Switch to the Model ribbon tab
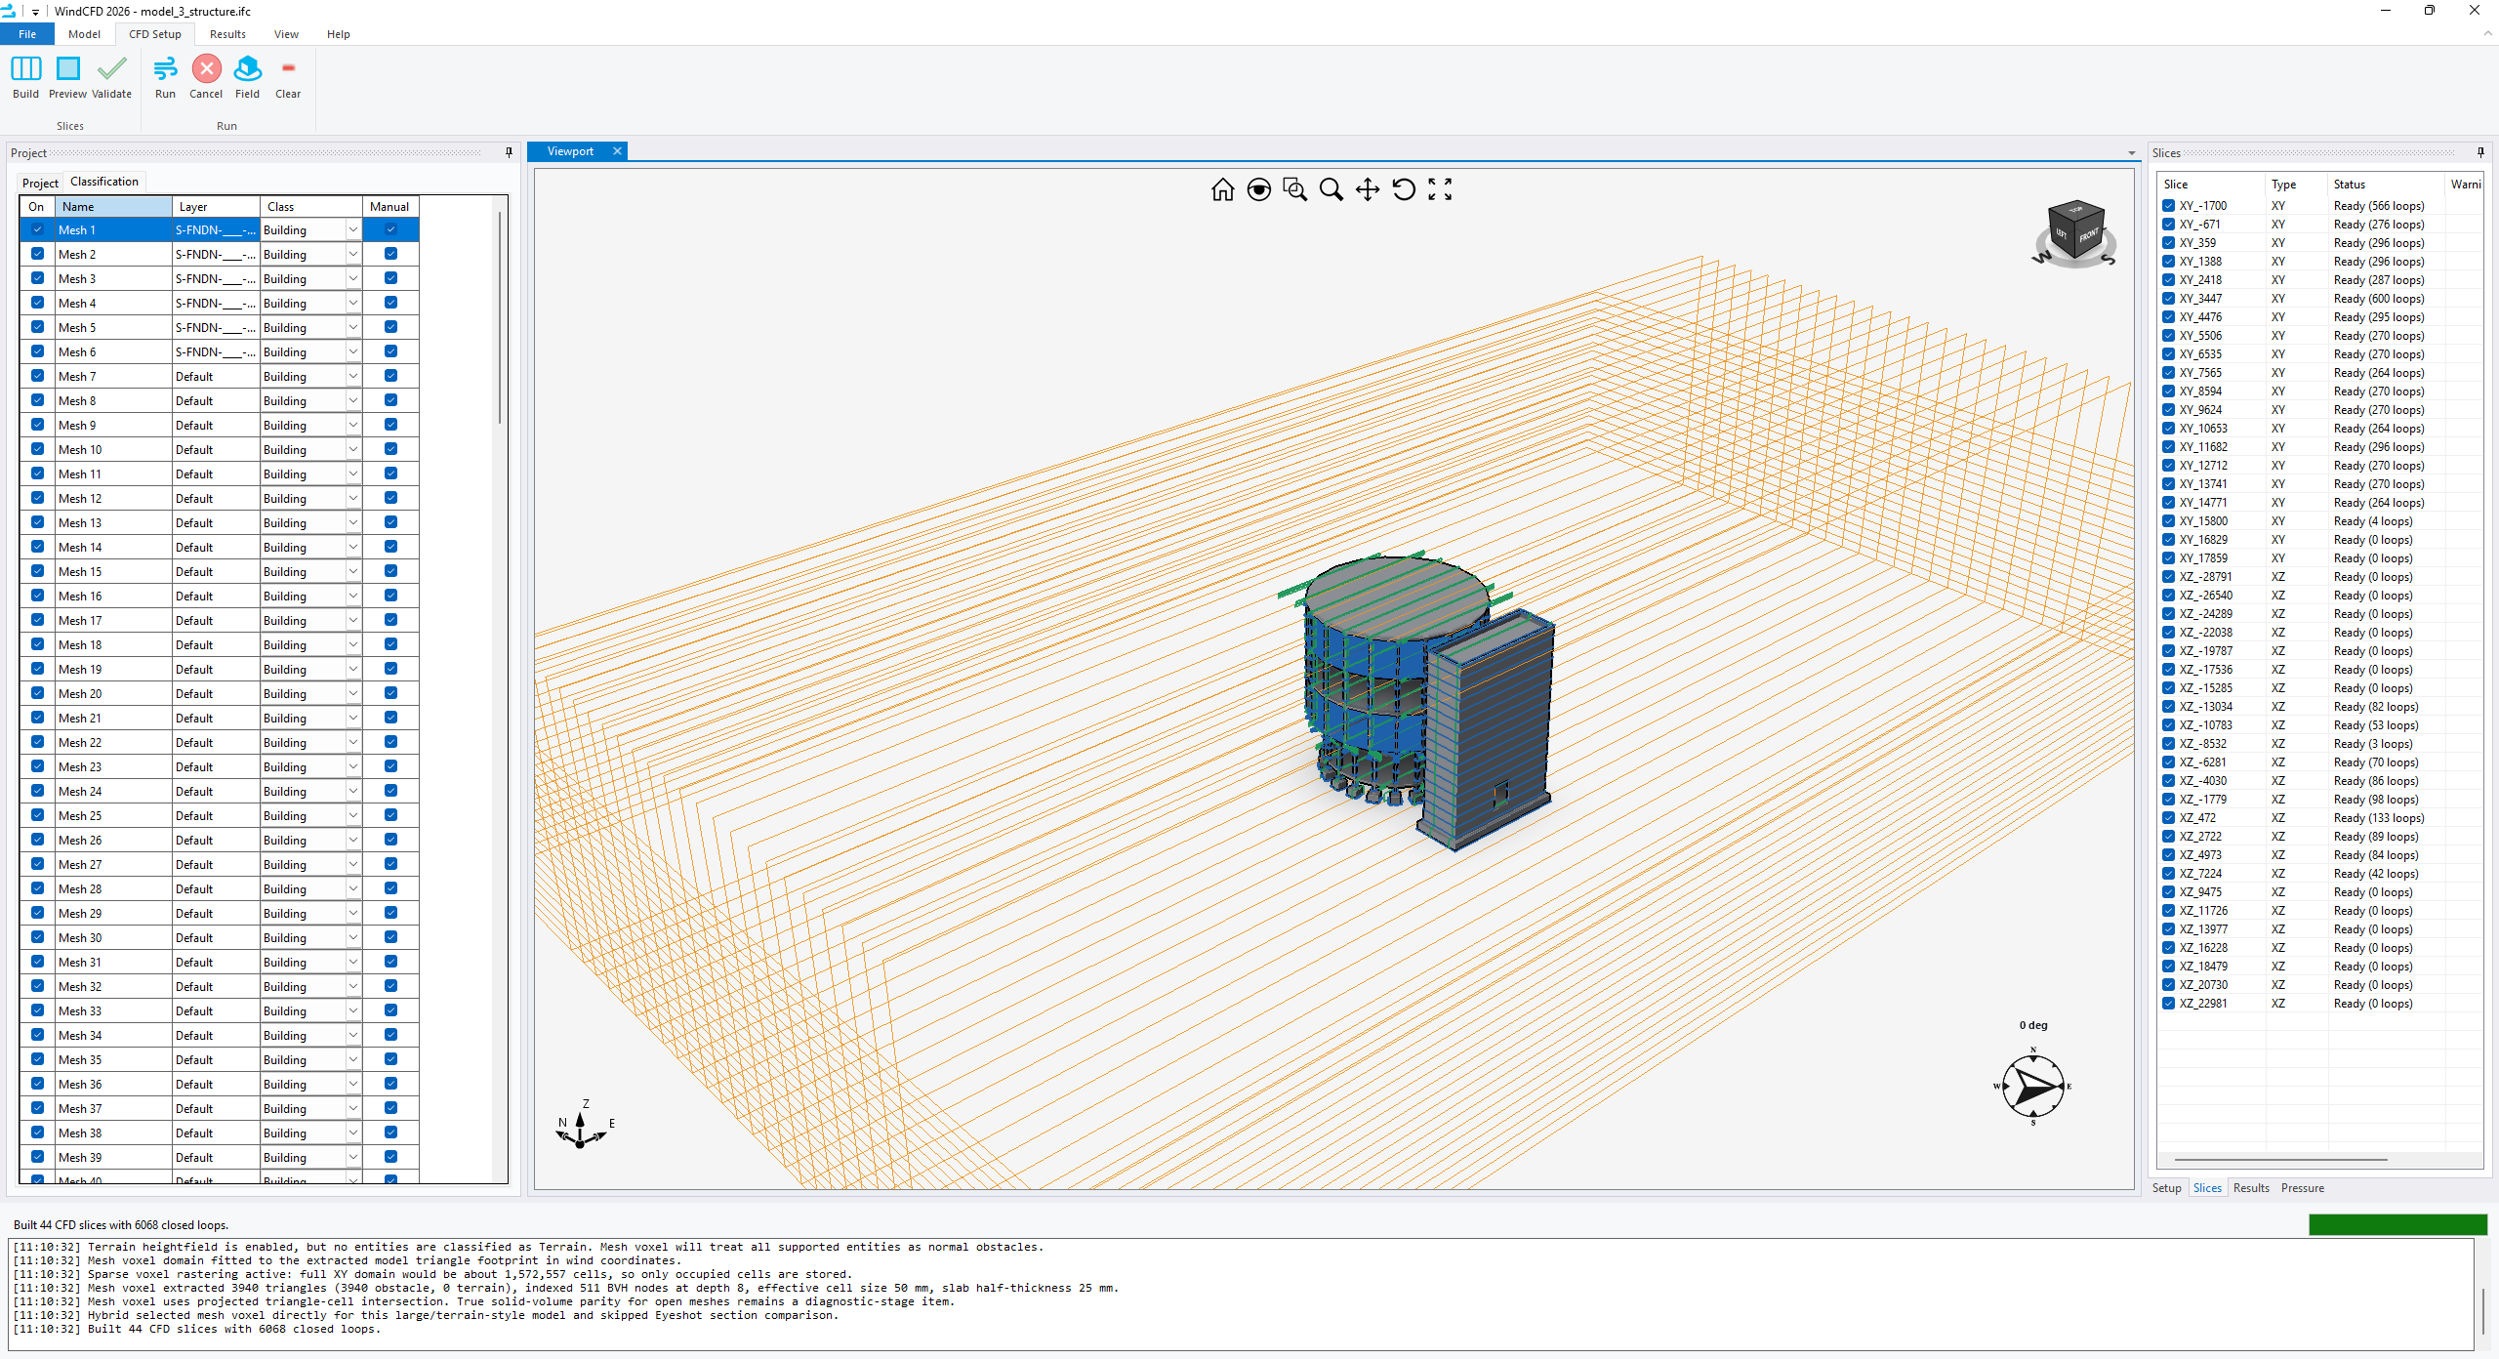2499x1359 pixels. pos(84,34)
